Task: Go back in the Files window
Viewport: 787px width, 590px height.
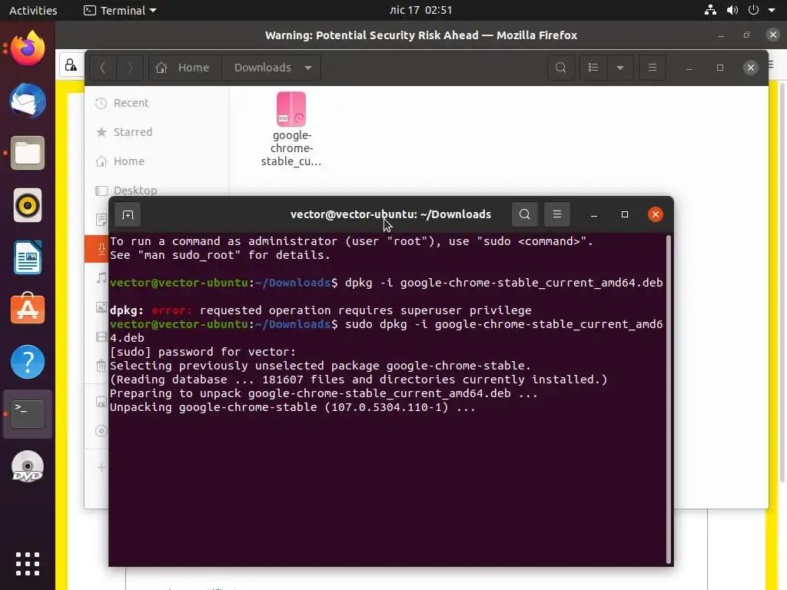Action: click(103, 68)
